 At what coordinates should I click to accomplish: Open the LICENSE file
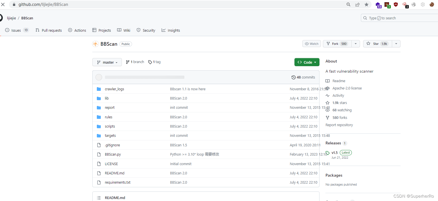coord(111,164)
